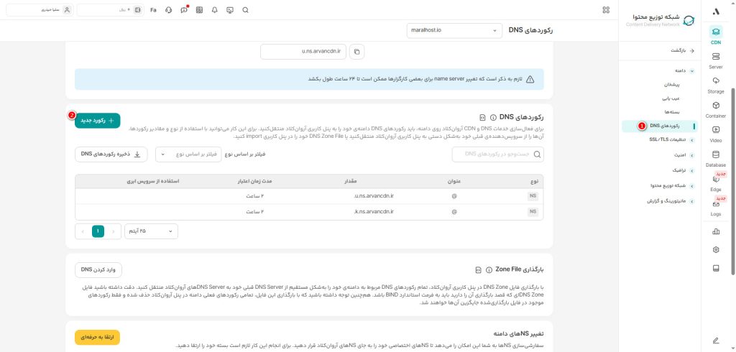Viewport: 736px width, 352px height.
Task: Click the previous page arrow in pagination
Action: [x=113, y=231]
